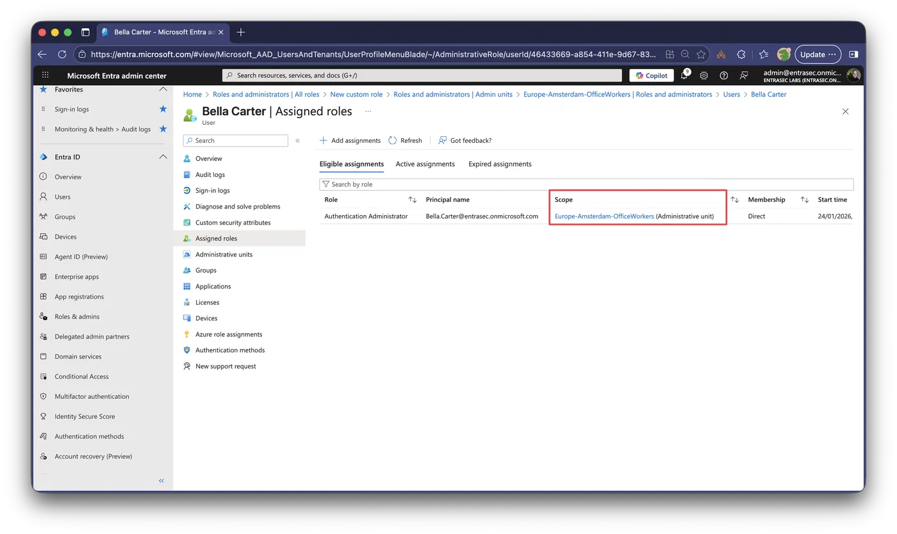Focus the top resources search bar

(x=422, y=76)
